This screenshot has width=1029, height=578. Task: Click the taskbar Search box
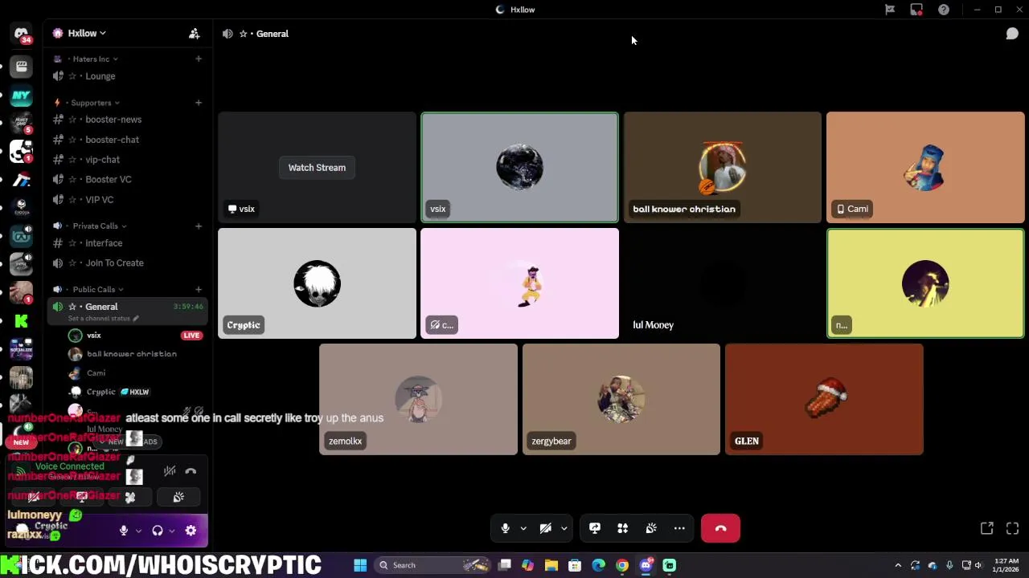pos(433,565)
